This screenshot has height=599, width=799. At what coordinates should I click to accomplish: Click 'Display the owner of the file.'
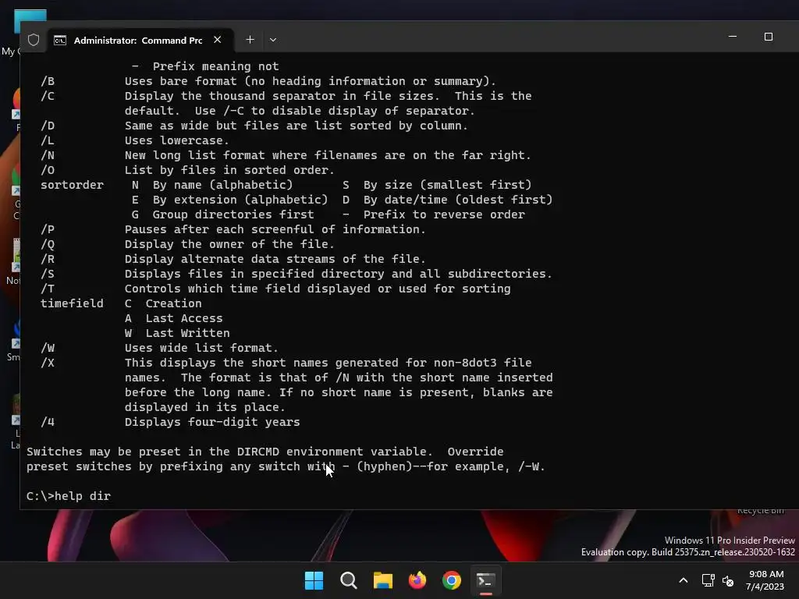(x=229, y=244)
